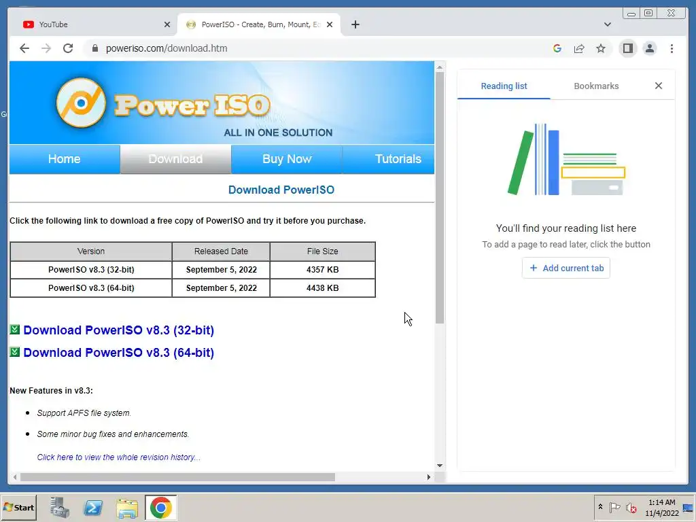Open Chrome three-dot menu

click(672, 48)
